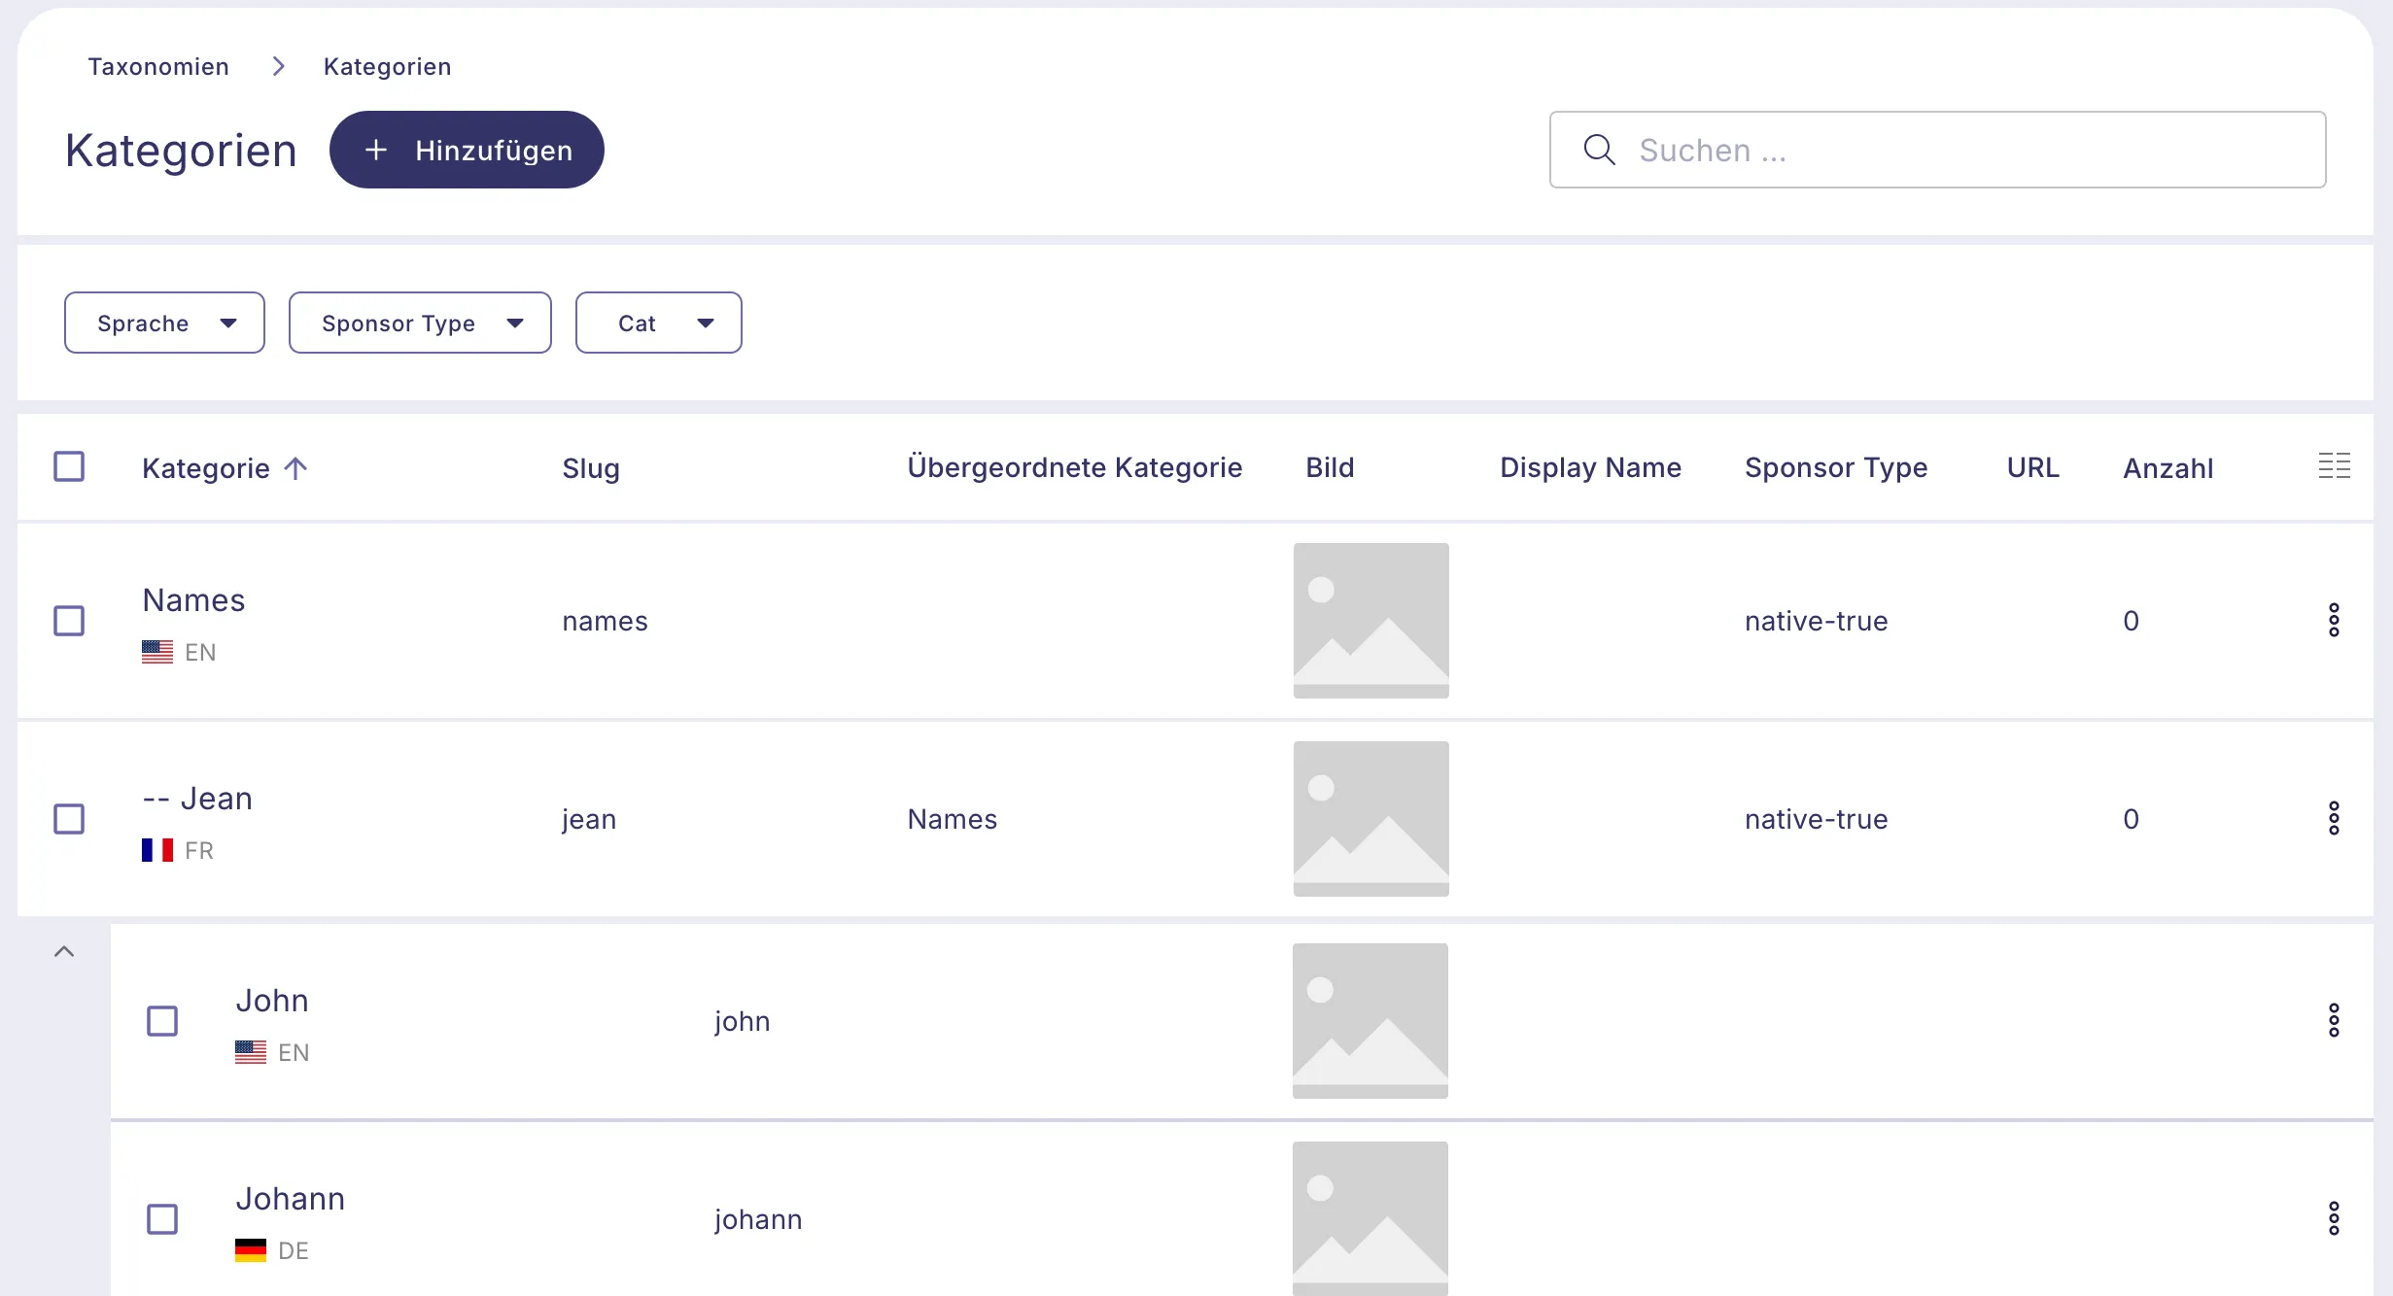The height and width of the screenshot is (1296, 2393).
Task: Click the breadcrumb chevron separator
Action: (278, 66)
